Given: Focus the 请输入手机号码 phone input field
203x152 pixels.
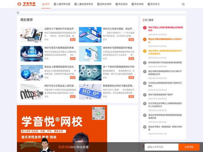Looking at the screenshot, I should 162,147.
